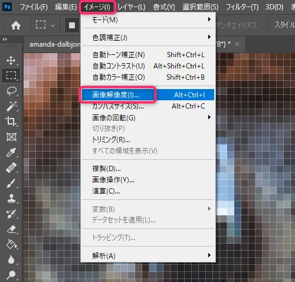Expand the 色調補正(J) submenu

tap(148, 37)
